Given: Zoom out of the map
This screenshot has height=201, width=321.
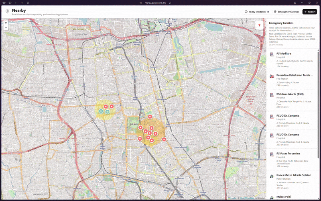Looking at the screenshot, I should (6, 28).
